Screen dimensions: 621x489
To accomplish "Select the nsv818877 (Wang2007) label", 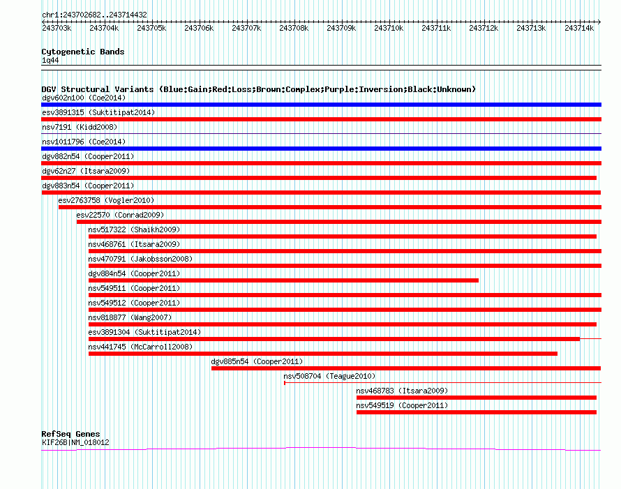I will click(x=130, y=317).
